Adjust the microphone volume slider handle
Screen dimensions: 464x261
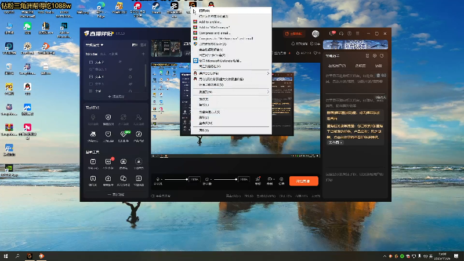pos(187,179)
